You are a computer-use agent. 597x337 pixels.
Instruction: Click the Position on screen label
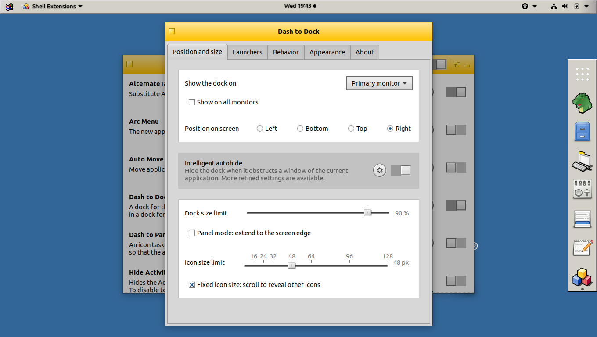coord(212,129)
